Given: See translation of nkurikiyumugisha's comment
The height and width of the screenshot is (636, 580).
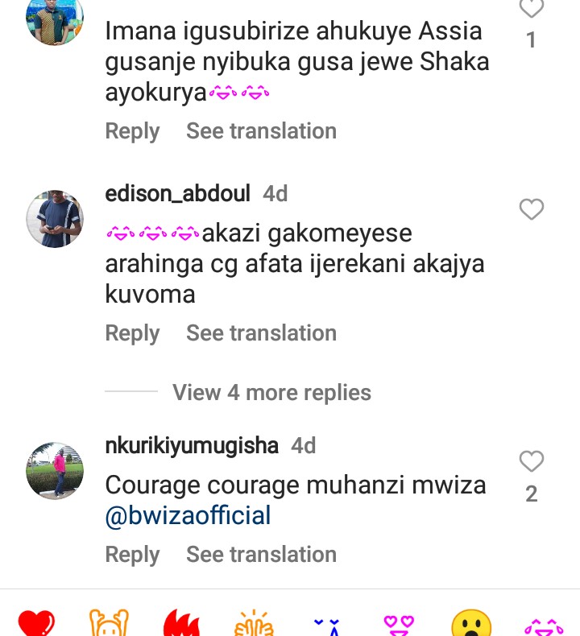Looking at the screenshot, I should click(x=261, y=555).
